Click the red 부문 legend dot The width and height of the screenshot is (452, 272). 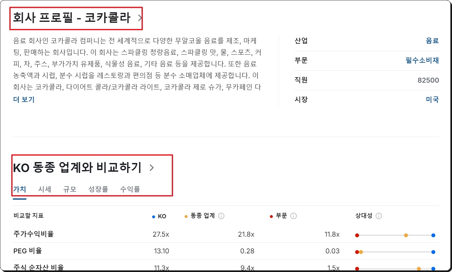click(x=271, y=216)
